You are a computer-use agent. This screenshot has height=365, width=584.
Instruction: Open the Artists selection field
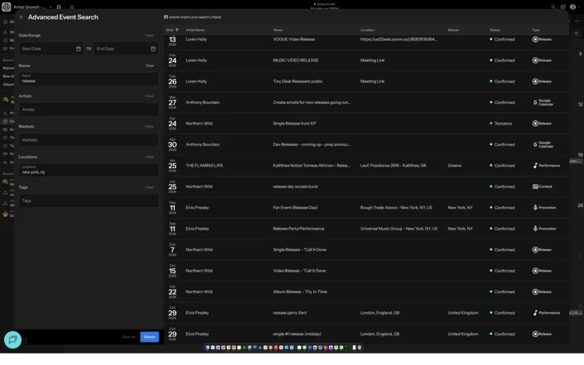pyautogui.click(x=88, y=110)
